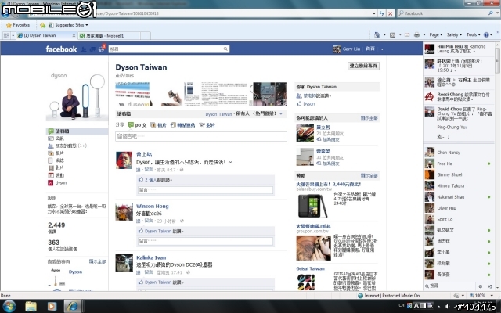Open chat with Chen Nancy
Screen dimensions: 501x313
pyautogui.click(x=458, y=153)
